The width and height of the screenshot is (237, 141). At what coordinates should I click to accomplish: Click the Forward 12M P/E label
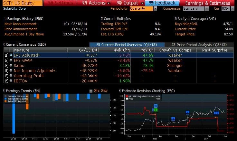click(114, 29)
